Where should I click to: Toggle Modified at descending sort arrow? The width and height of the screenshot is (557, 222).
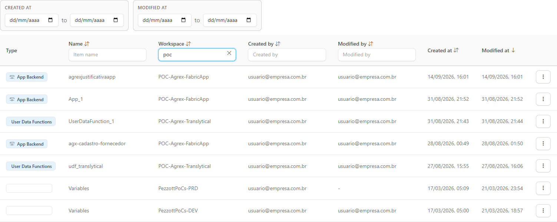pyautogui.click(x=513, y=50)
